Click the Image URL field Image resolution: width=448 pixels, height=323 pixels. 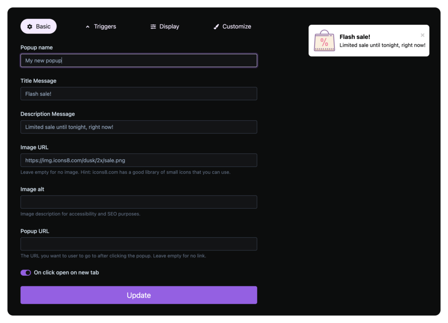tap(139, 160)
